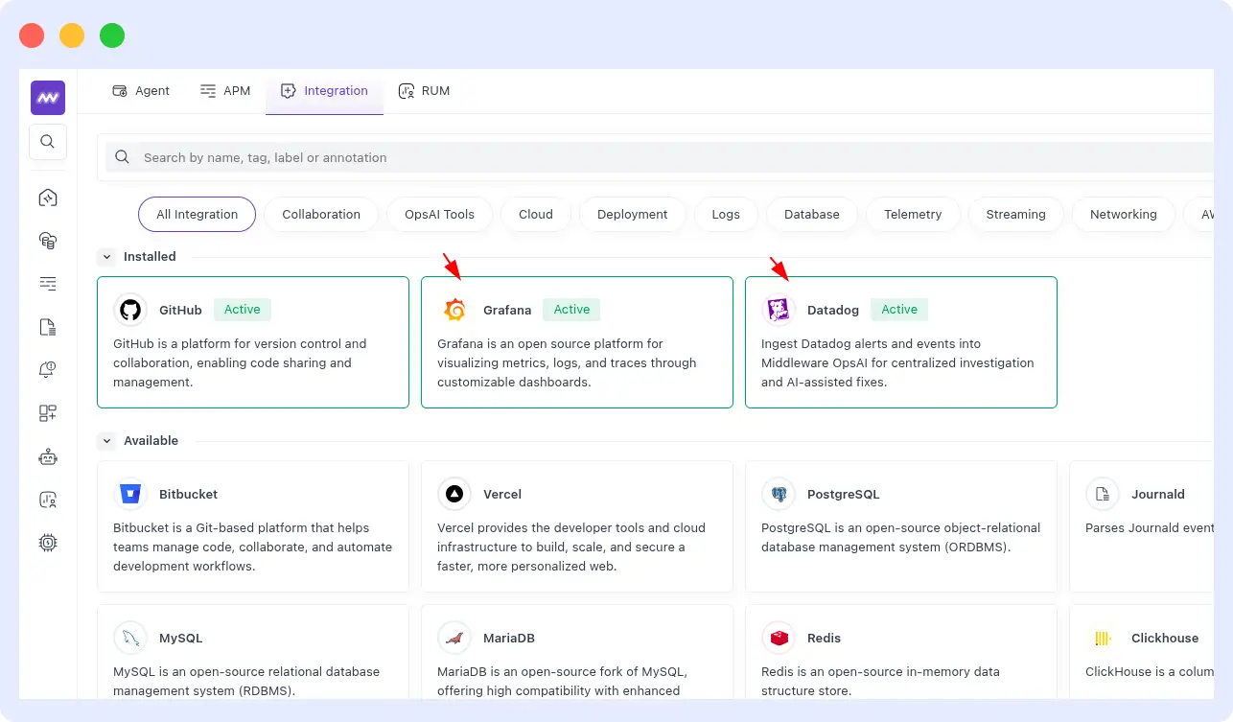Viewport: 1233px width, 722px height.
Task: Open the Clickhouse integration title
Action: coord(1165,638)
